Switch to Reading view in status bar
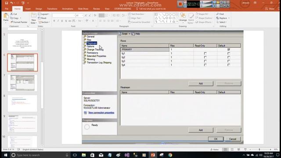This screenshot has width=281, height=158. pos(238,149)
